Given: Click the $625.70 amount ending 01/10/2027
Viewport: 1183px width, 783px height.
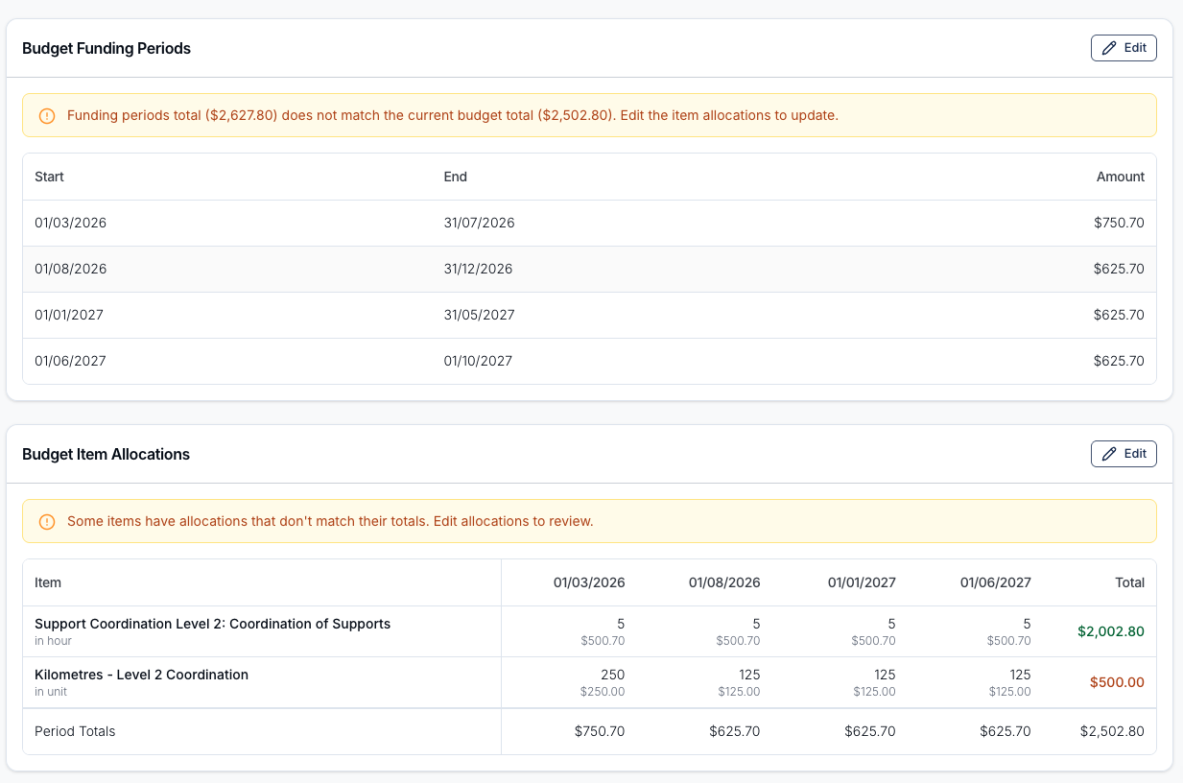Looking at the screenshot, I should [x=1119, y=362].
